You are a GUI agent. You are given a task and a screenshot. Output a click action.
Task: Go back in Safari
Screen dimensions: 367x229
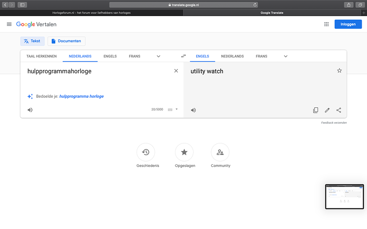click(x=5, y=5)
